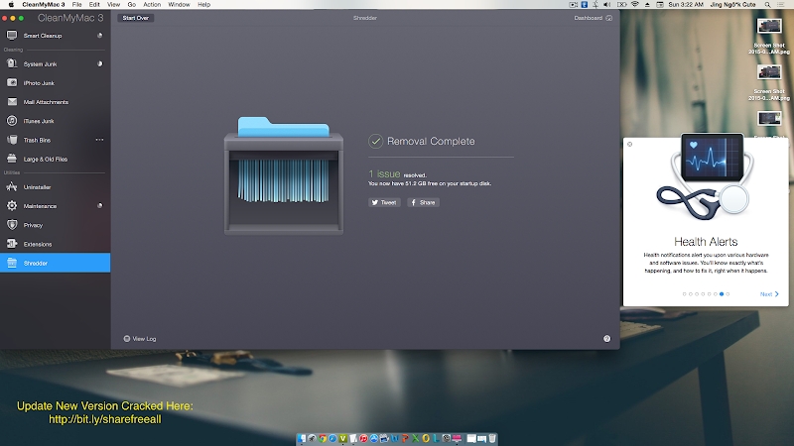Click the Wi-Fi status icon

tap(634, 5)
